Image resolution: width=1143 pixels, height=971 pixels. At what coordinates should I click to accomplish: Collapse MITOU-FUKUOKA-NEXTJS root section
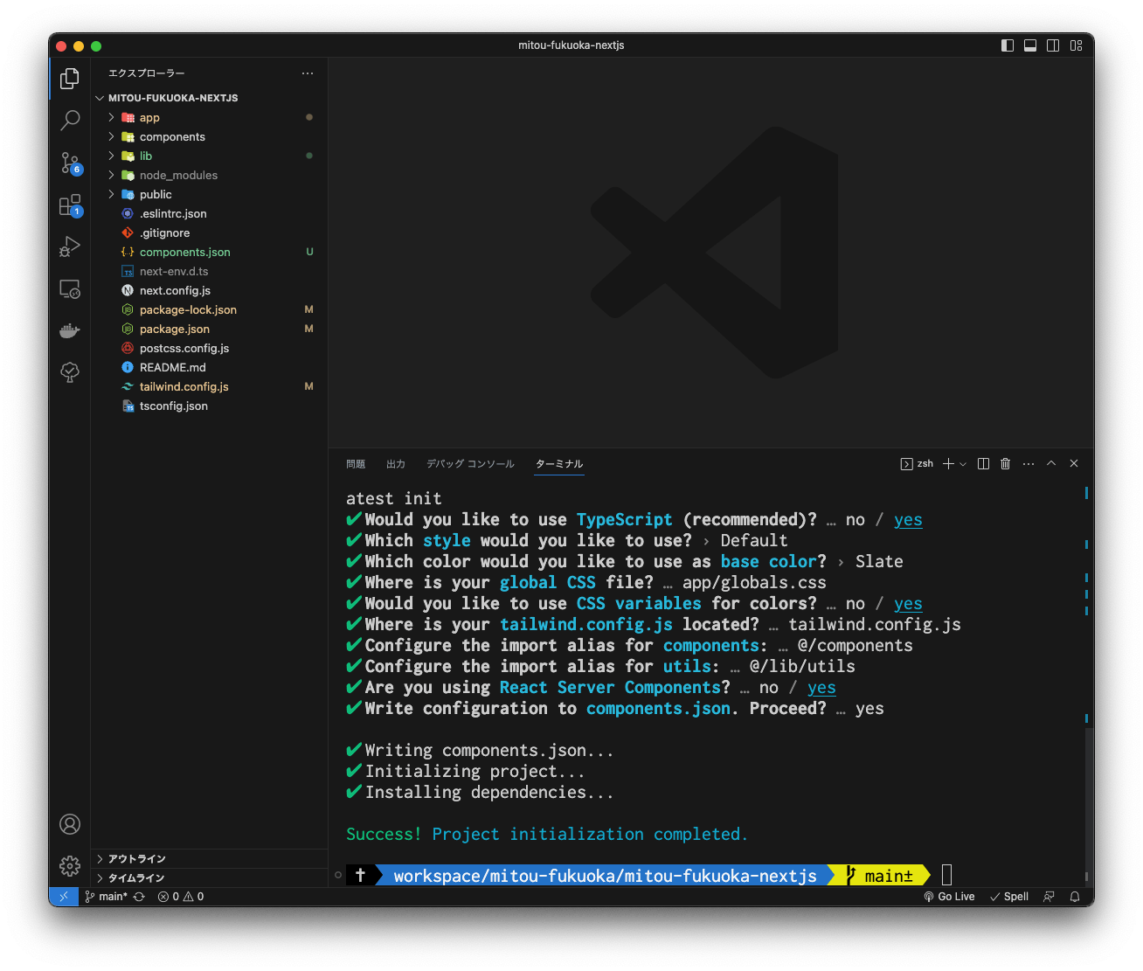click(210, 98)
